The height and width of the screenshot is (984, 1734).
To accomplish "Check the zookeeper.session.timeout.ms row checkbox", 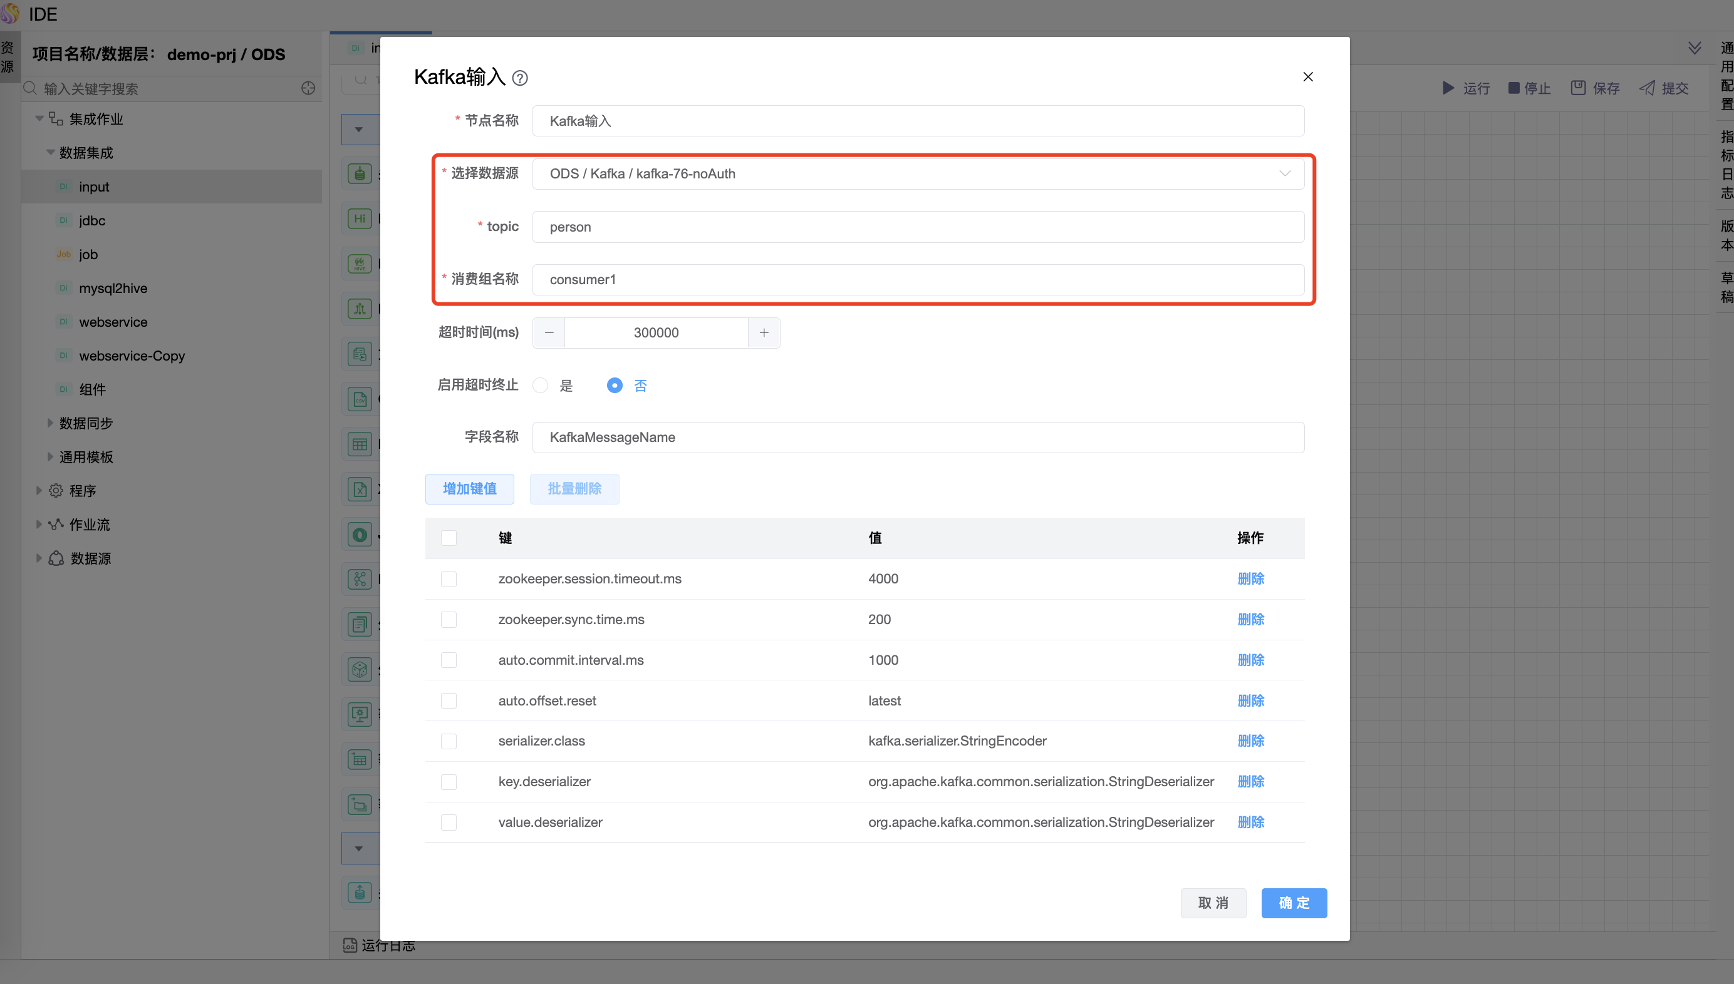I will pyautogui.click(x=449, y=579).
